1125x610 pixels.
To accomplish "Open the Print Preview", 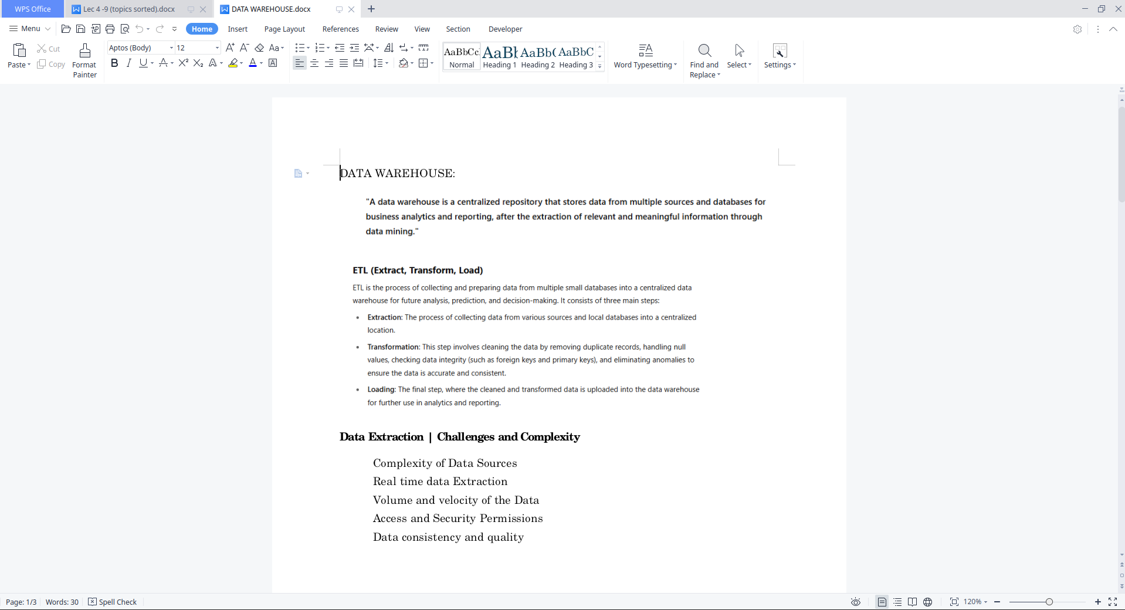I will 125,29.
